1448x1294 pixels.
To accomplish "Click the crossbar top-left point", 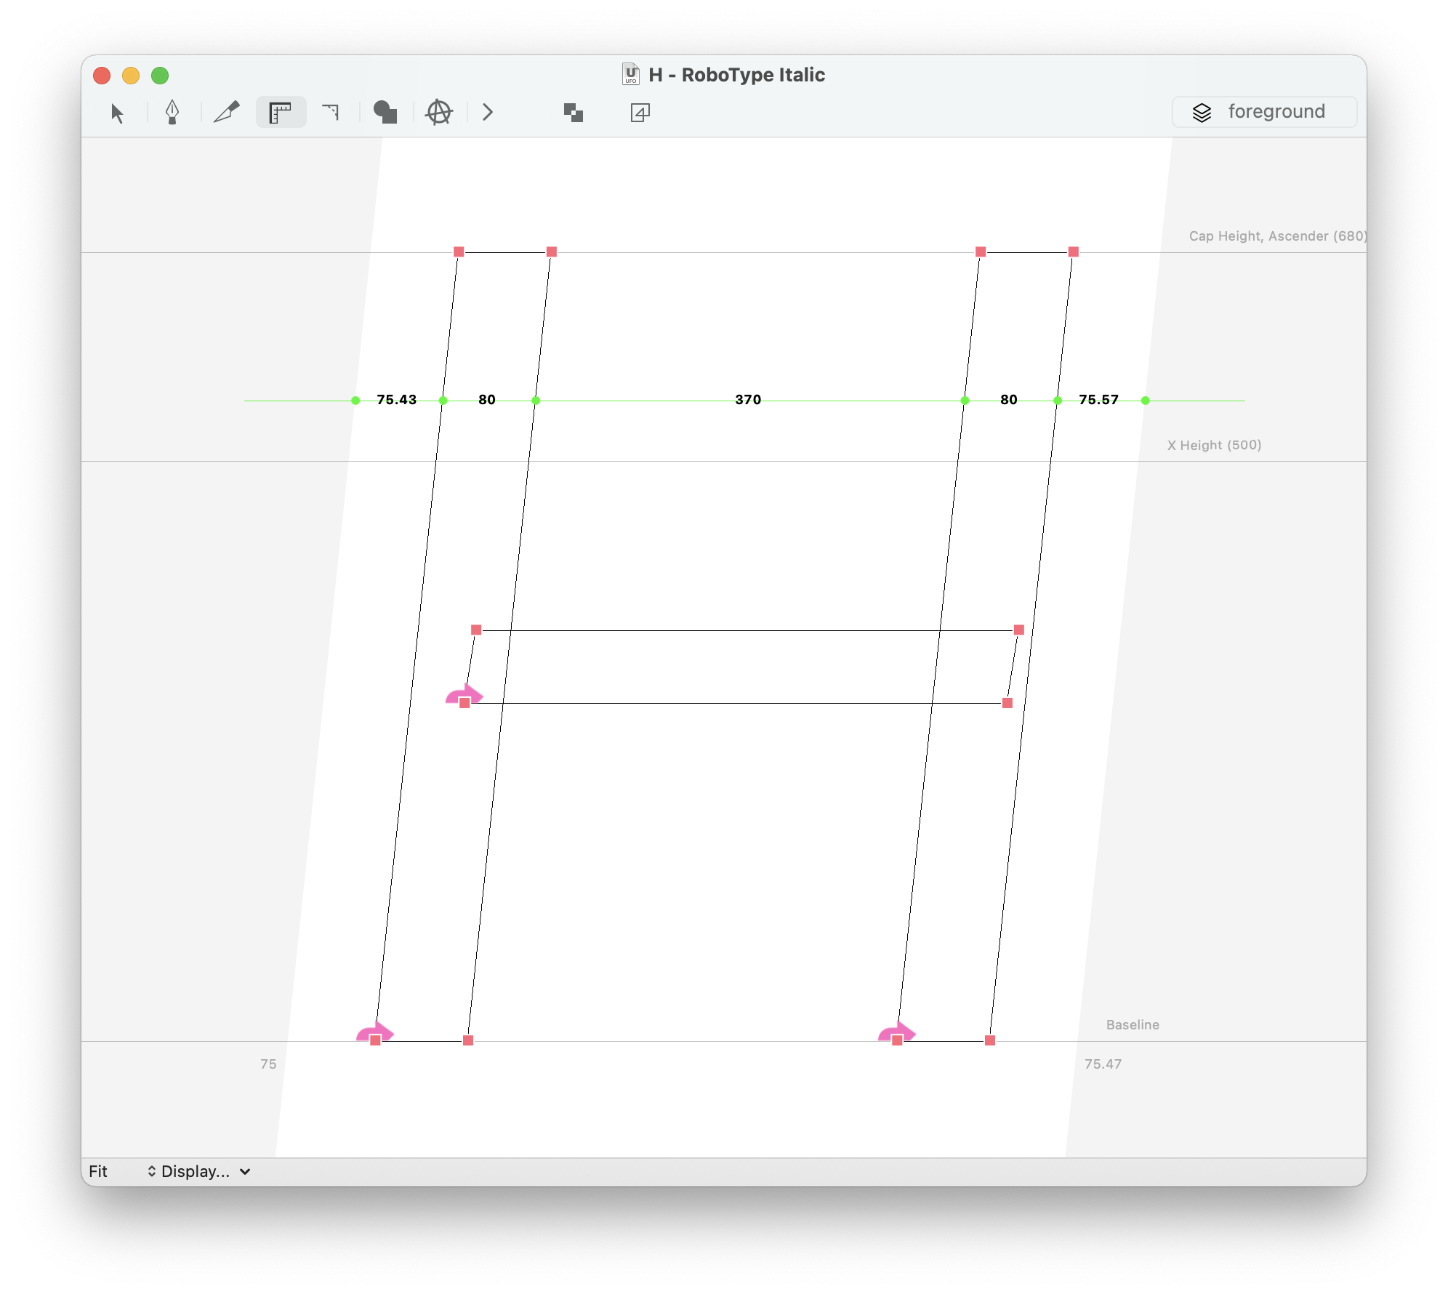I will (476, 630).
